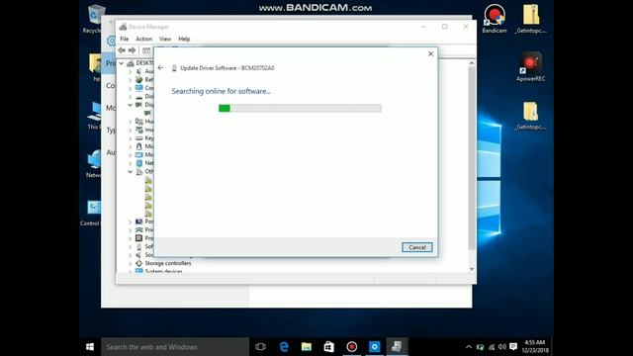
Task: Select last unknown device under Other devices
Action: coord(148,214)
